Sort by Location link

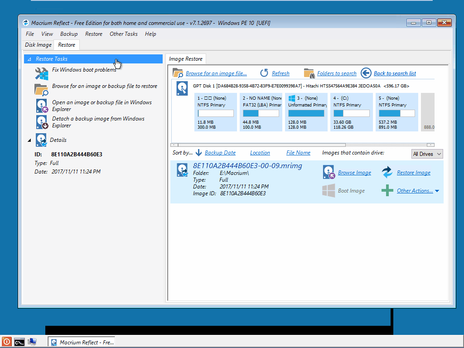coord(260,153)
